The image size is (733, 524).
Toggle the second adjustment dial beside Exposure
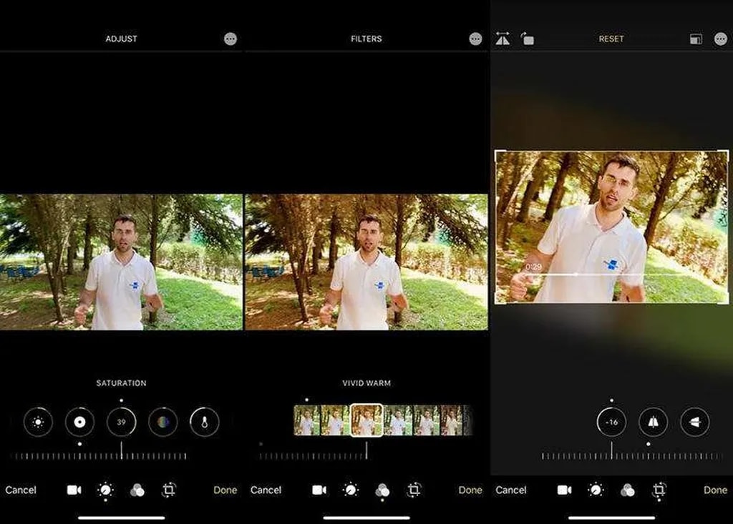(79, 422)
